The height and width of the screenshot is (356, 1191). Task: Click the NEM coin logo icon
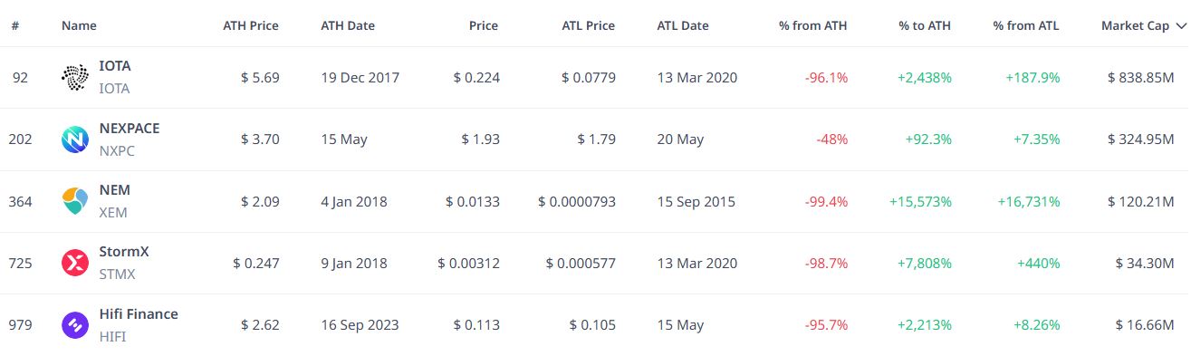(x=74, y=201)
